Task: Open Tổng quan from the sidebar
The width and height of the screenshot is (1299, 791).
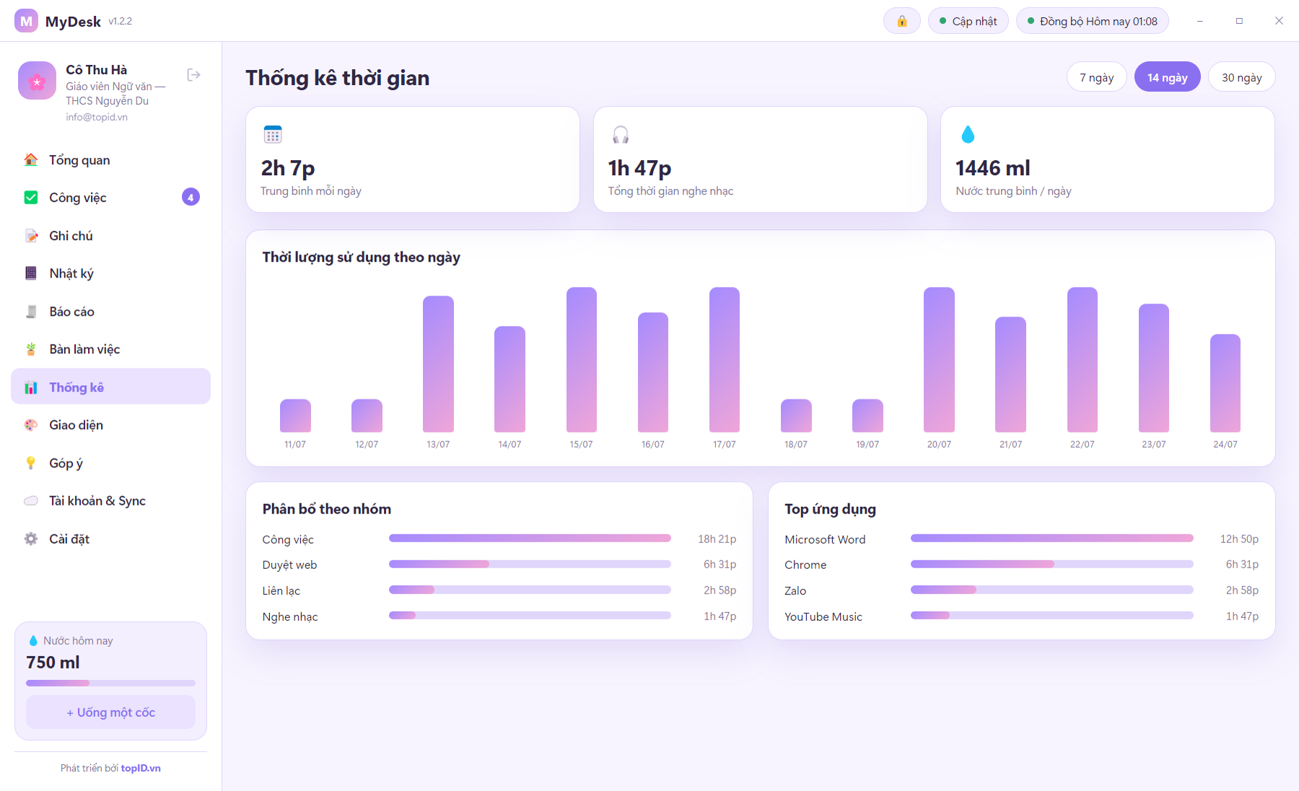Action: [x=110, y=160]
